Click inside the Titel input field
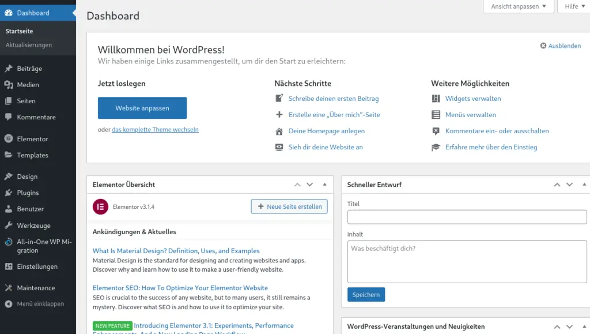The height and width of the screenshot is (334, 590). [x=466, y=216]
